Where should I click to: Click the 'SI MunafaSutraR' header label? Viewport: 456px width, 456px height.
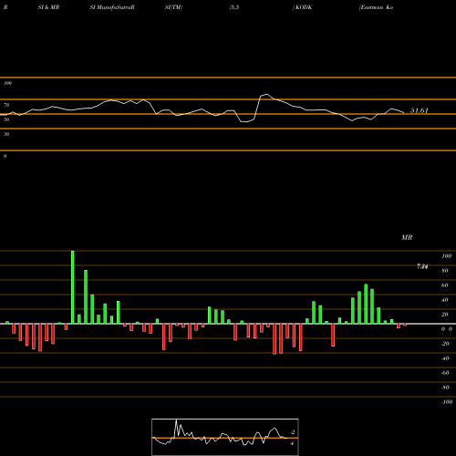[112, 7]
